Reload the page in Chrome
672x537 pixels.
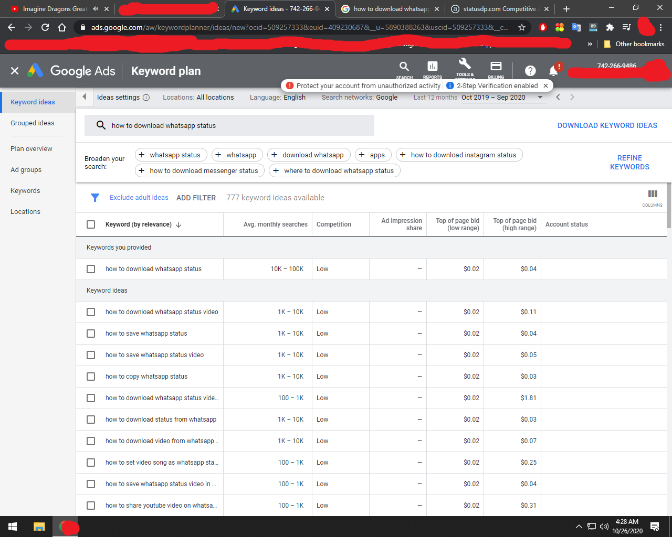(45, 27)
